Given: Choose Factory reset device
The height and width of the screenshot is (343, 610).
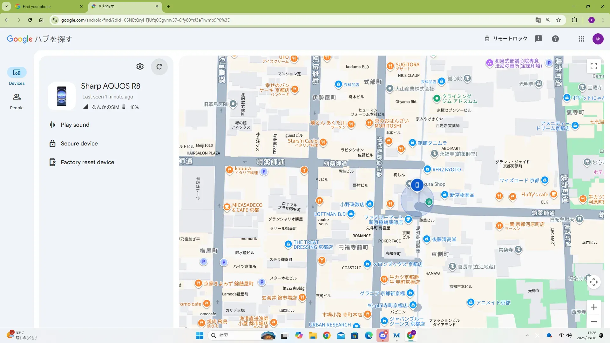Looking at the screenshot, I should tap(87, 162).
